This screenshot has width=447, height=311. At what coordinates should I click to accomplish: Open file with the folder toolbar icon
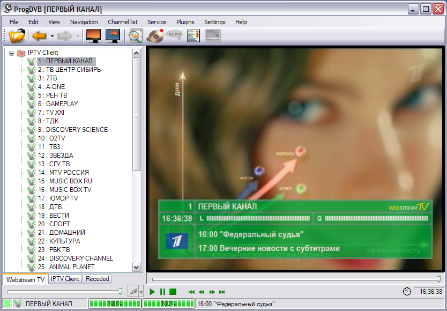[17, 36]
